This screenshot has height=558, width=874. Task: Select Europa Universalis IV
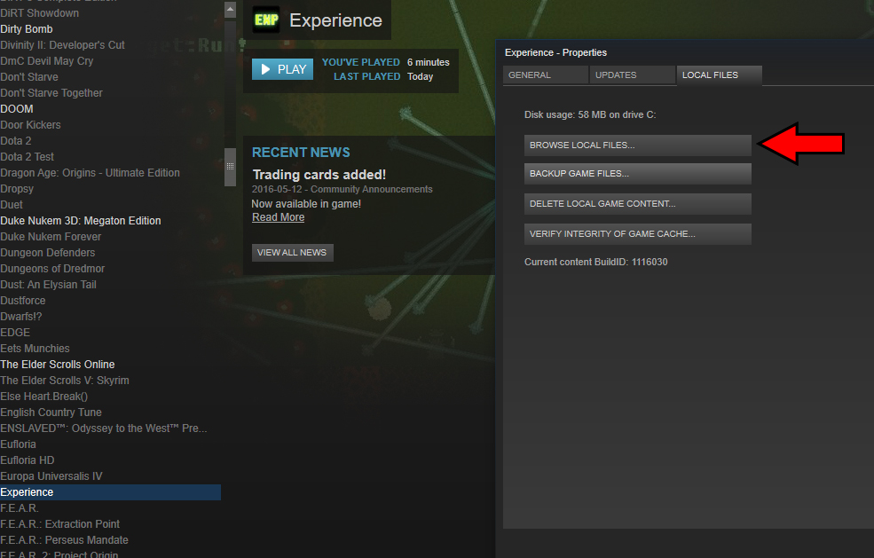click(51, 476)
